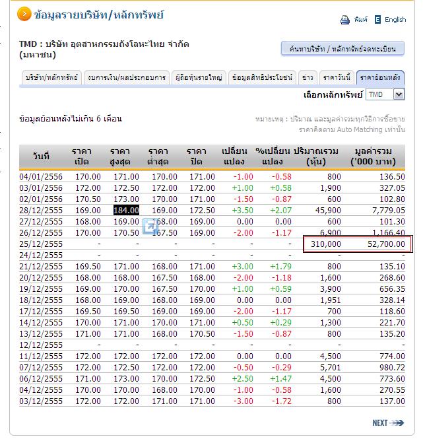Click the 7,779.05 value cell
This screenshot has width=423, height=441.
[x=389, y=211]
